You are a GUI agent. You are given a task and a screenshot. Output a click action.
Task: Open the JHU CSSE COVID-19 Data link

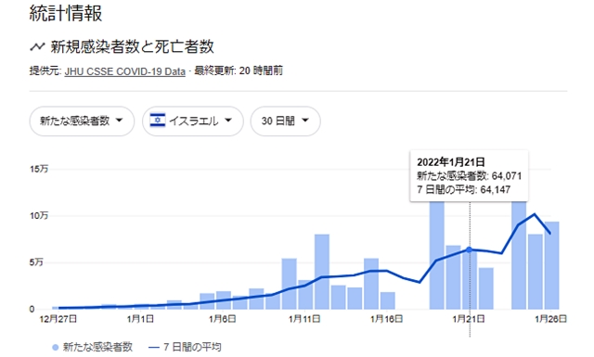tap(125, 71)
